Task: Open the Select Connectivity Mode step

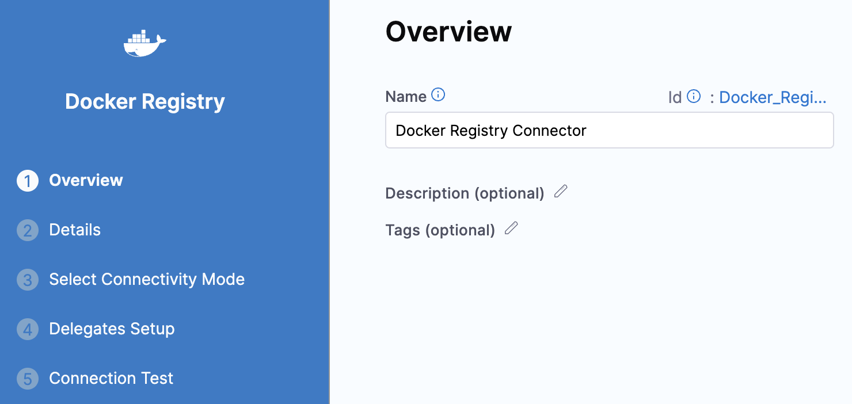Action: click(147, 279)
